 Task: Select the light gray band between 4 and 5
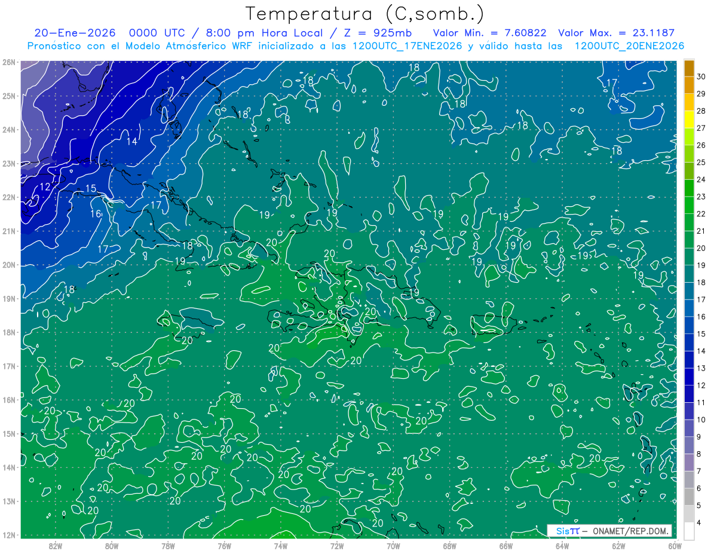[x=690, y=514]
